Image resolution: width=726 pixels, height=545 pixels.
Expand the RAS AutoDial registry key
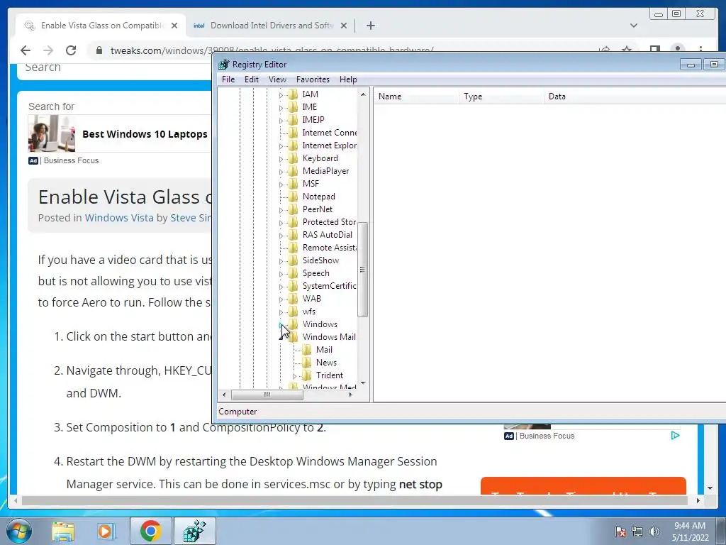pyautogui.click(x=281, y=236)
